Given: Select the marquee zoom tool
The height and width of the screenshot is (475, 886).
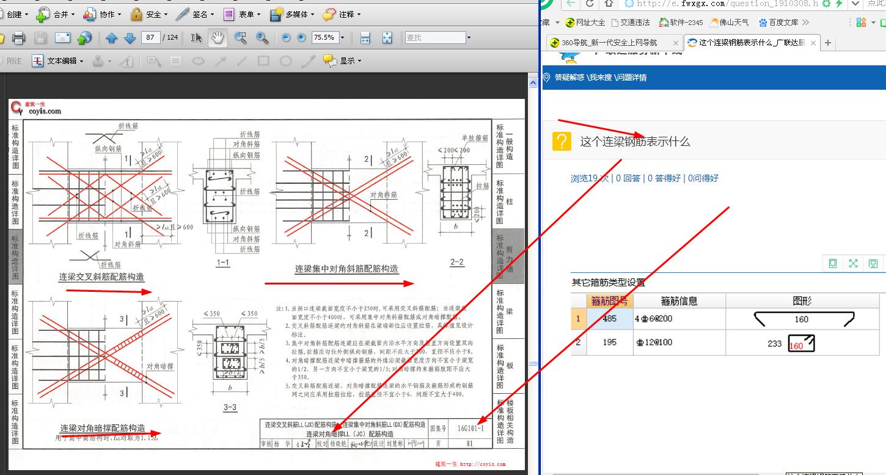Looking at the screenshot, I should 241,38.
